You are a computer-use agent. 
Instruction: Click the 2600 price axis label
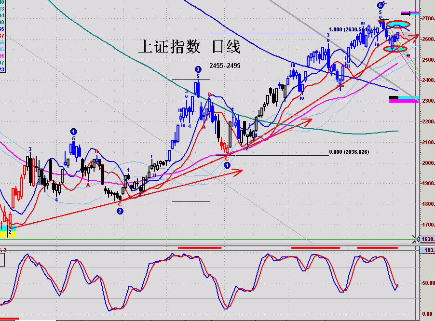click(428, 39)
